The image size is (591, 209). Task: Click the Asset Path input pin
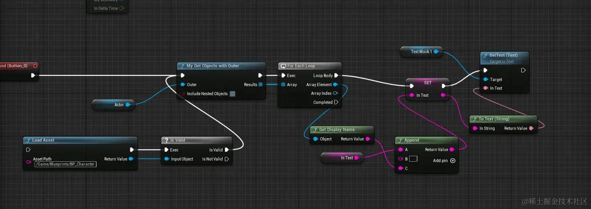click(28, 162)
